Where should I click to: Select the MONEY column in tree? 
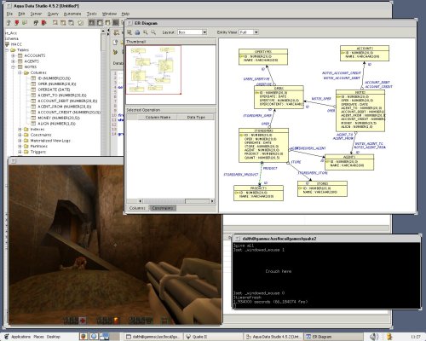pyautogui.click(x=59, y=118)
